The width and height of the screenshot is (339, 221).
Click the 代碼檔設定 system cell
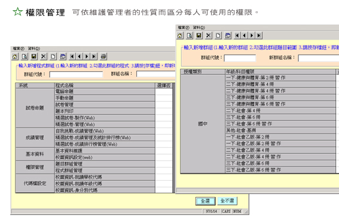pos(35,183)
